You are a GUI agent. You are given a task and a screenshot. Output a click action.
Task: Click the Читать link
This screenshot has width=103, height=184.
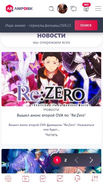pos(51,135)
